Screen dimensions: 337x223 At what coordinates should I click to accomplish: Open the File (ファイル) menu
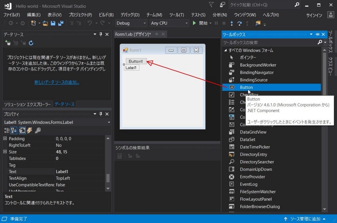(12, 15)
